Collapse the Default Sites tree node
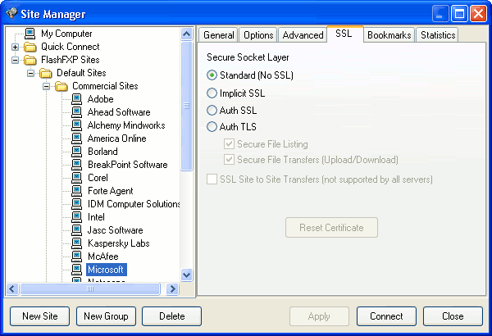The image size is (492, 336). (31, 73)
